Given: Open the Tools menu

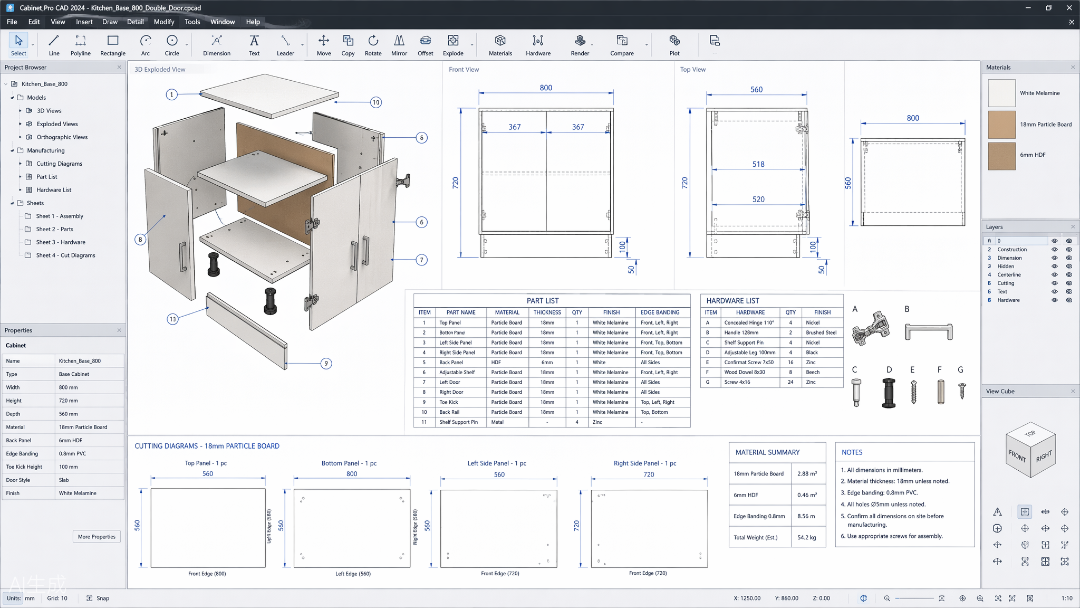Looking at the screenshot, I should point(192,22).
